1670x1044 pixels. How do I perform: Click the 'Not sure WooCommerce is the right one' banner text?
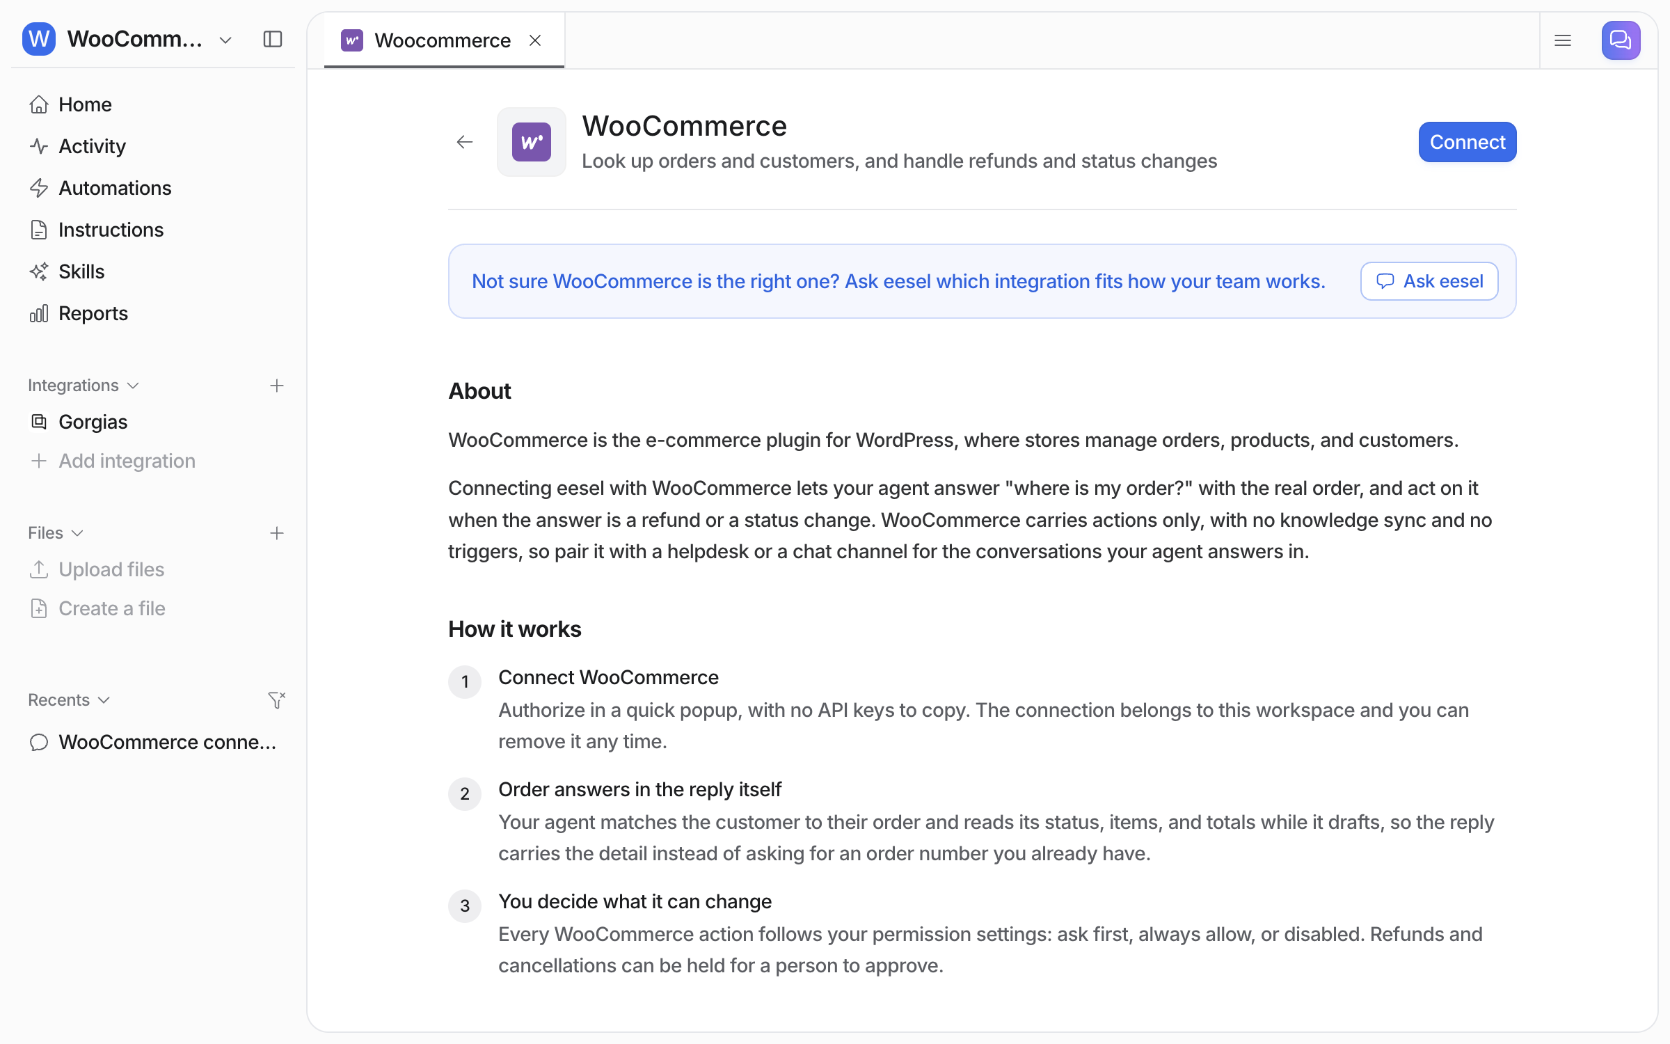898,281
